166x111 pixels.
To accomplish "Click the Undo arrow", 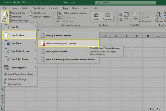I will coord(28,3).
